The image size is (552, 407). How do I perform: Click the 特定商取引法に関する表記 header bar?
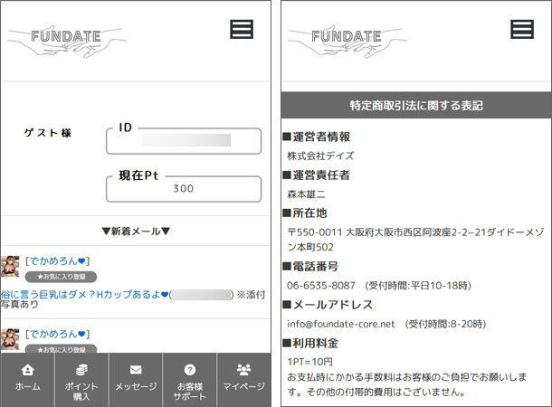[416, 106]
